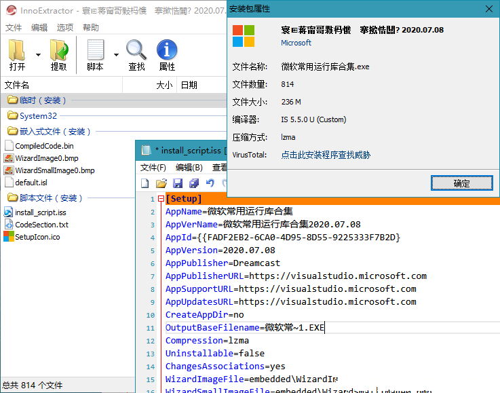Click the Save All icon in script editor
500x393 pixels.
(x=194, y=183)
